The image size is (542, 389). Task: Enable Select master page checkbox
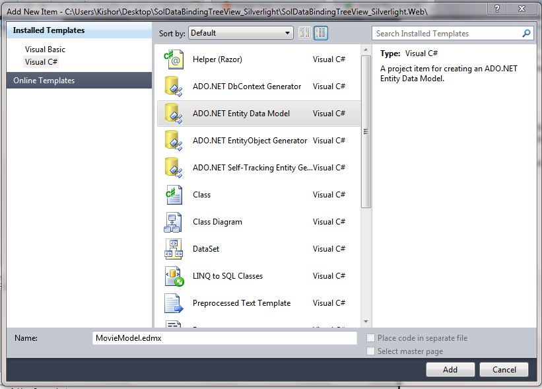[x=370, y=351]
